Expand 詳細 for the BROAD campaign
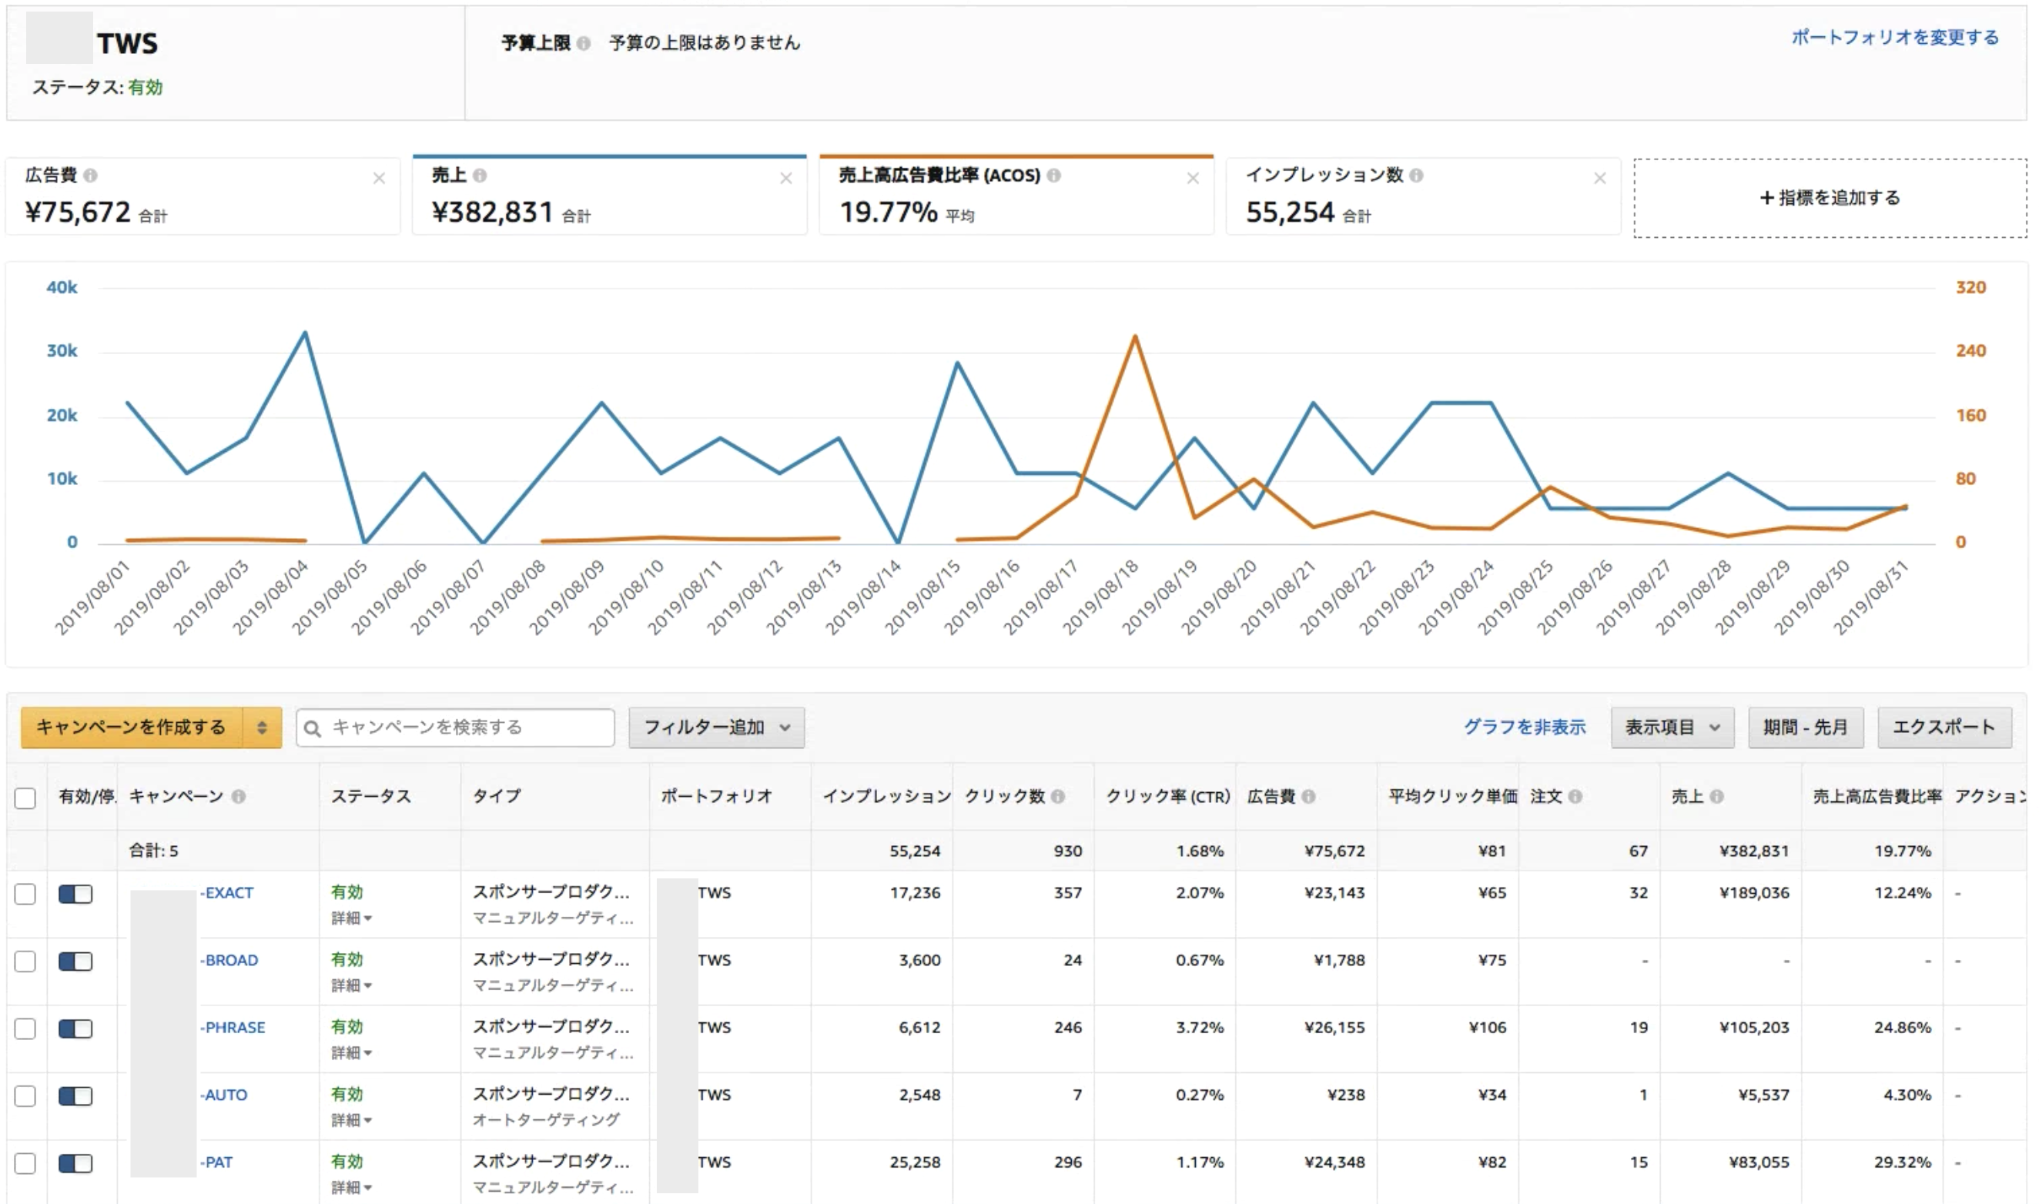The width and height of the screenshot is (2039, 1204). [x=351, y=985]
